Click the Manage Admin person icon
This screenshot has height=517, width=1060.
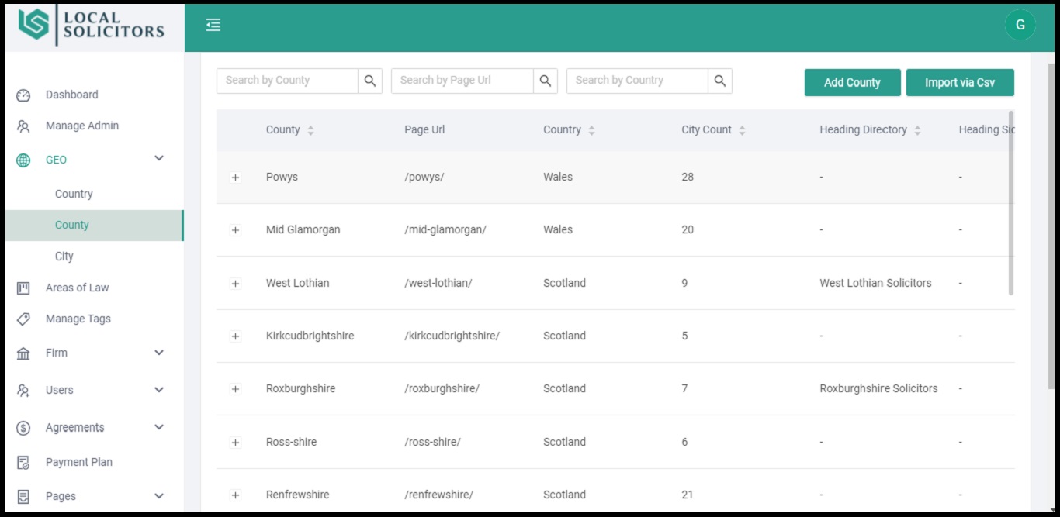pyautogui.click(x=23, y=126)
